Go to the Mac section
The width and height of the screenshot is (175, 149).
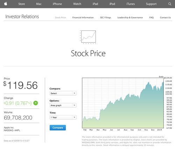tap(39, 4)
